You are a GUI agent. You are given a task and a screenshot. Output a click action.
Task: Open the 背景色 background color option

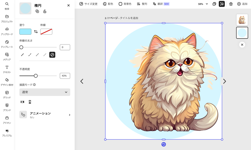click(125, 4)
